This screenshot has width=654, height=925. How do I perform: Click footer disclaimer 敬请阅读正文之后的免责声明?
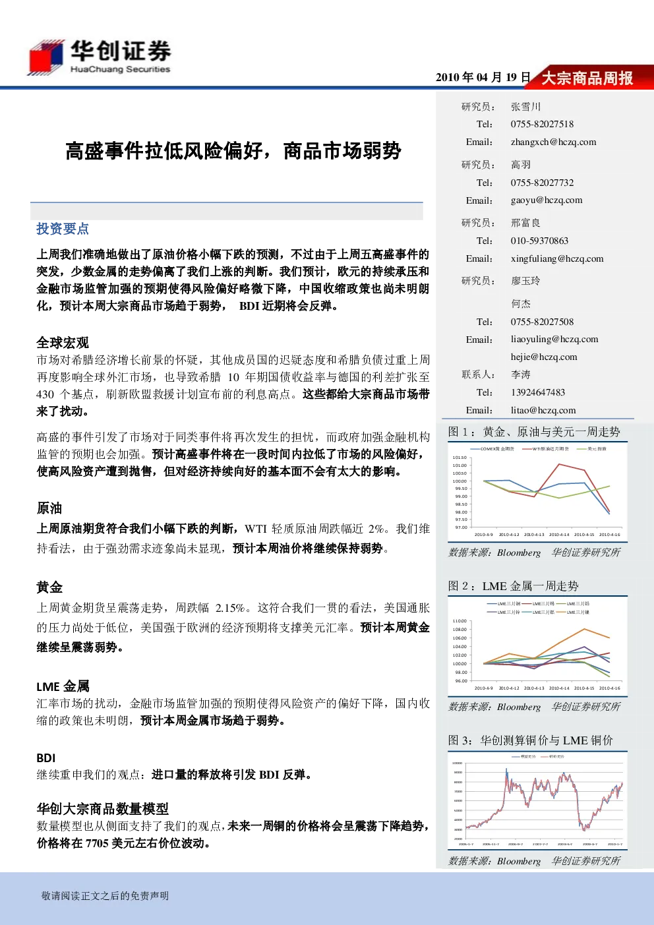(105, 895)
